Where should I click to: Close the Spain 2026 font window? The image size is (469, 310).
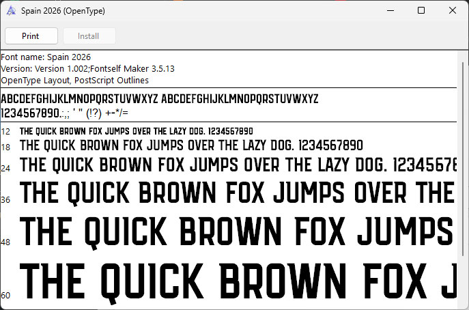click(x=453, y=11)
